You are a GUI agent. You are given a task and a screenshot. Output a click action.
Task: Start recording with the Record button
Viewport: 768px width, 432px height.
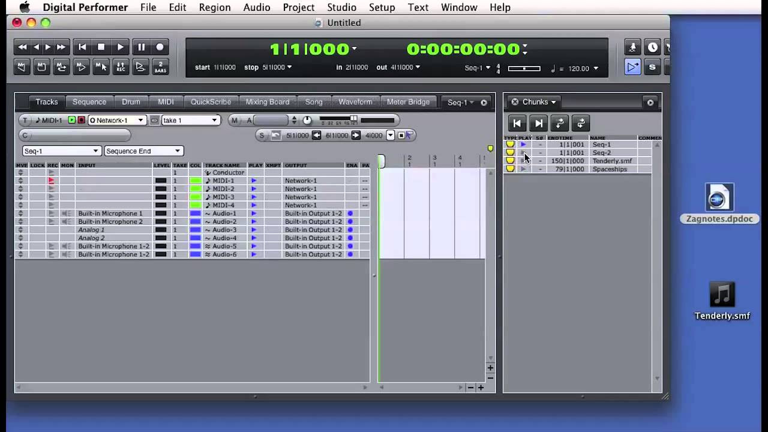pyautogui.click(x=160, y=47)
